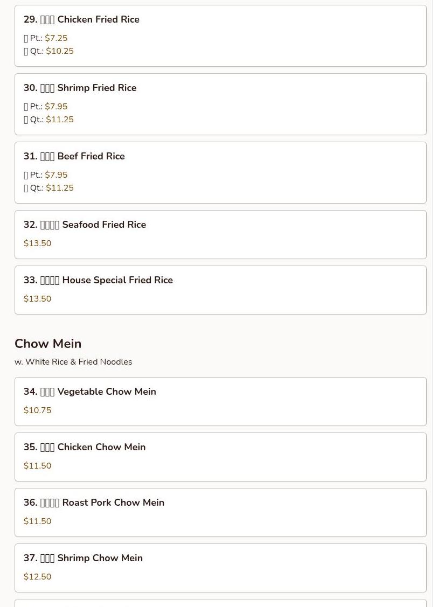Select Shrimp Fried Rice Qt. $11.25

point(48,120)
